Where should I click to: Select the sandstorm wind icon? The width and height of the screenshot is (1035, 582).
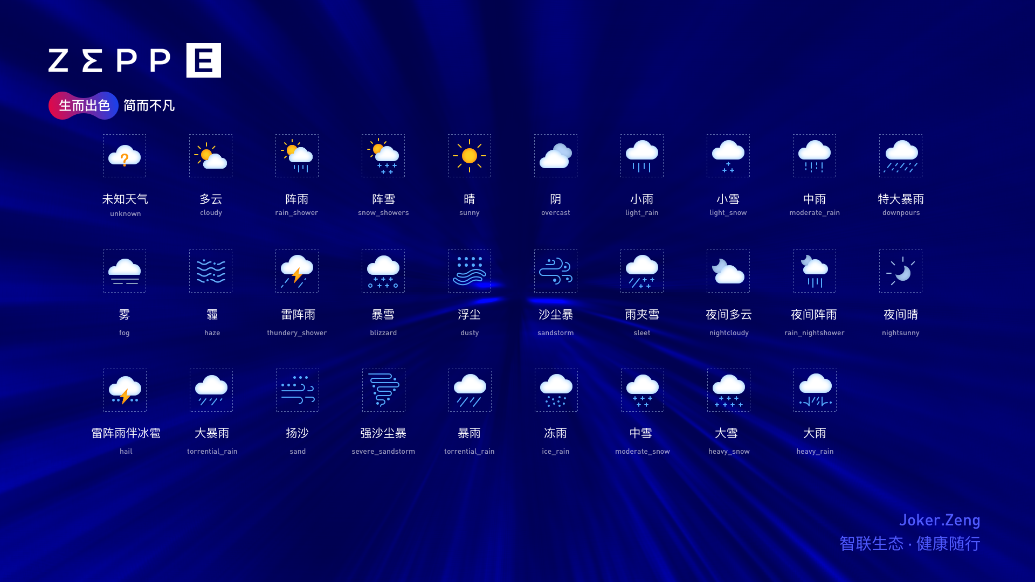[556, 271]
